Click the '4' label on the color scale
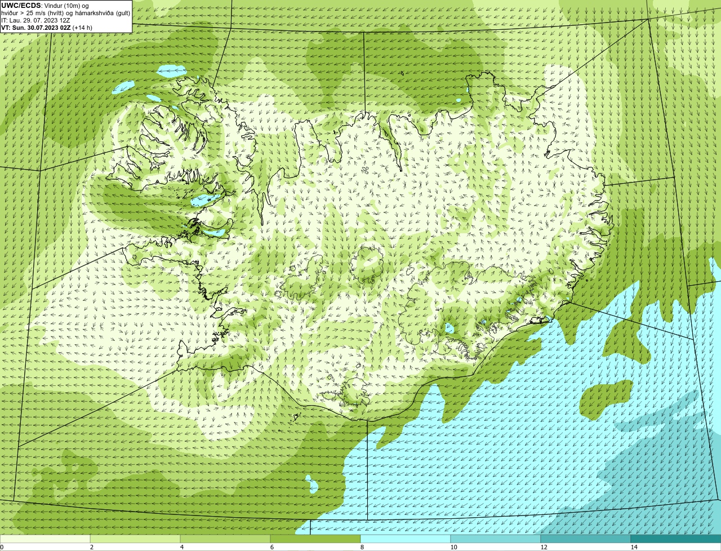The width and height of the screenshot is (721, 551). pyautogui.click(x=181, y=547)
